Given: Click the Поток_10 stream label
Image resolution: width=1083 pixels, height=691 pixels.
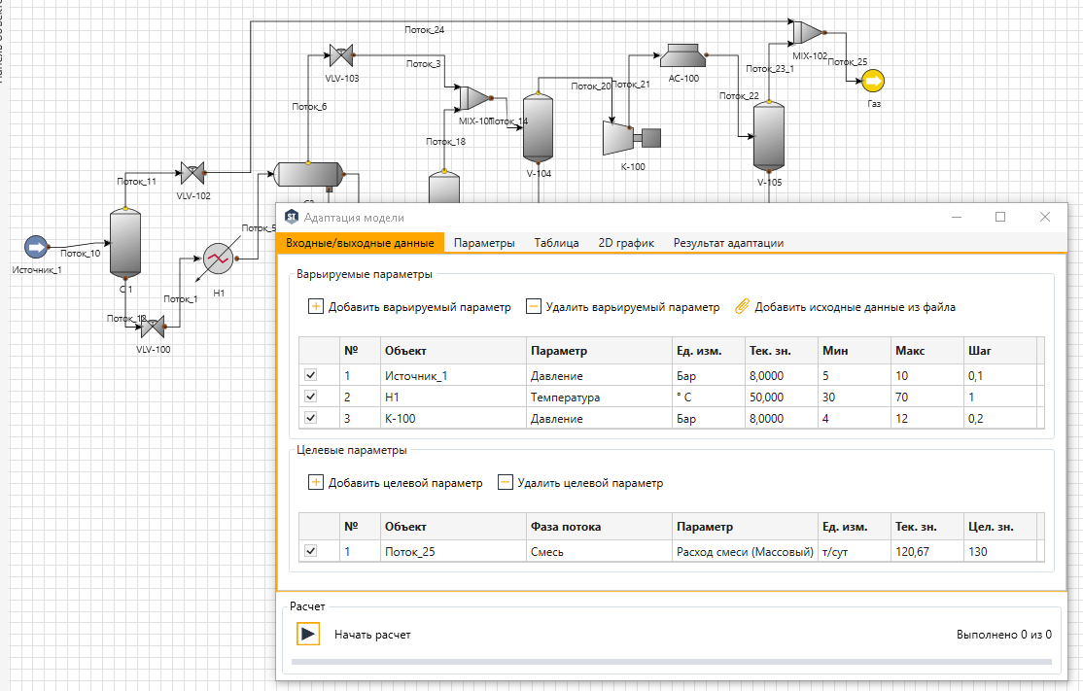Looking at the screenshot, I should tap(80, 254).
